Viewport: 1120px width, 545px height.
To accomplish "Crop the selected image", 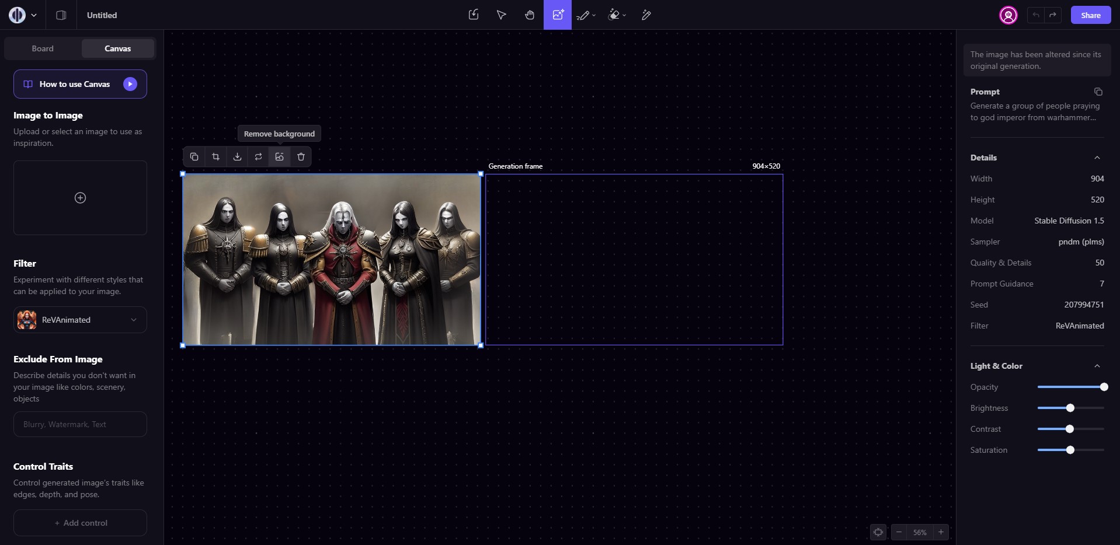I will [x=215, y=157].
